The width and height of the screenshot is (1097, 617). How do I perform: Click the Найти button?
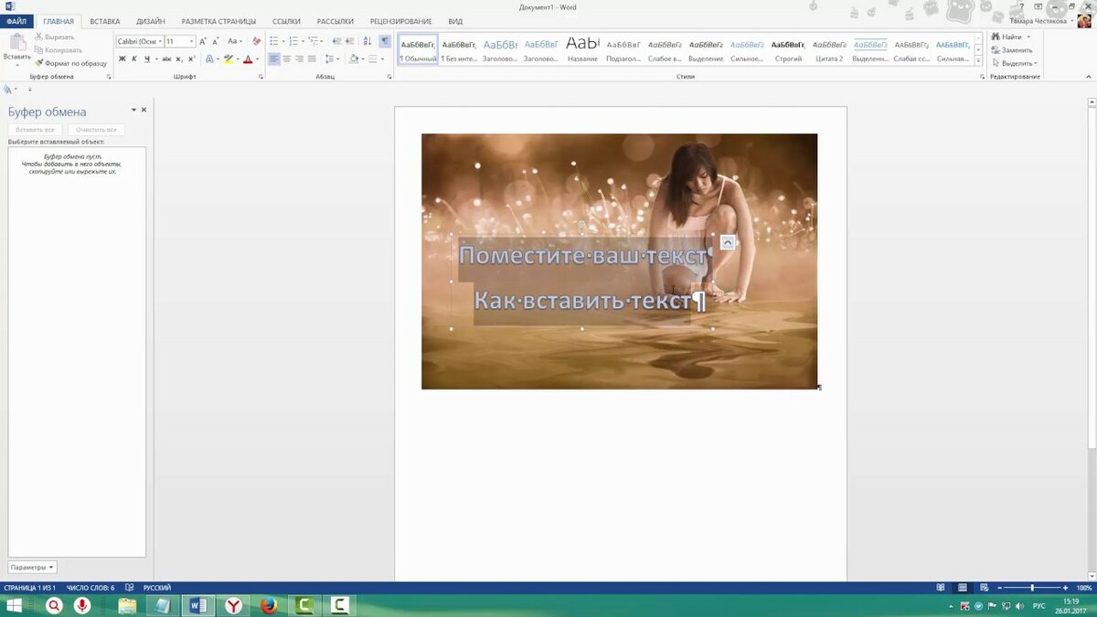[x=1006, y=37]
